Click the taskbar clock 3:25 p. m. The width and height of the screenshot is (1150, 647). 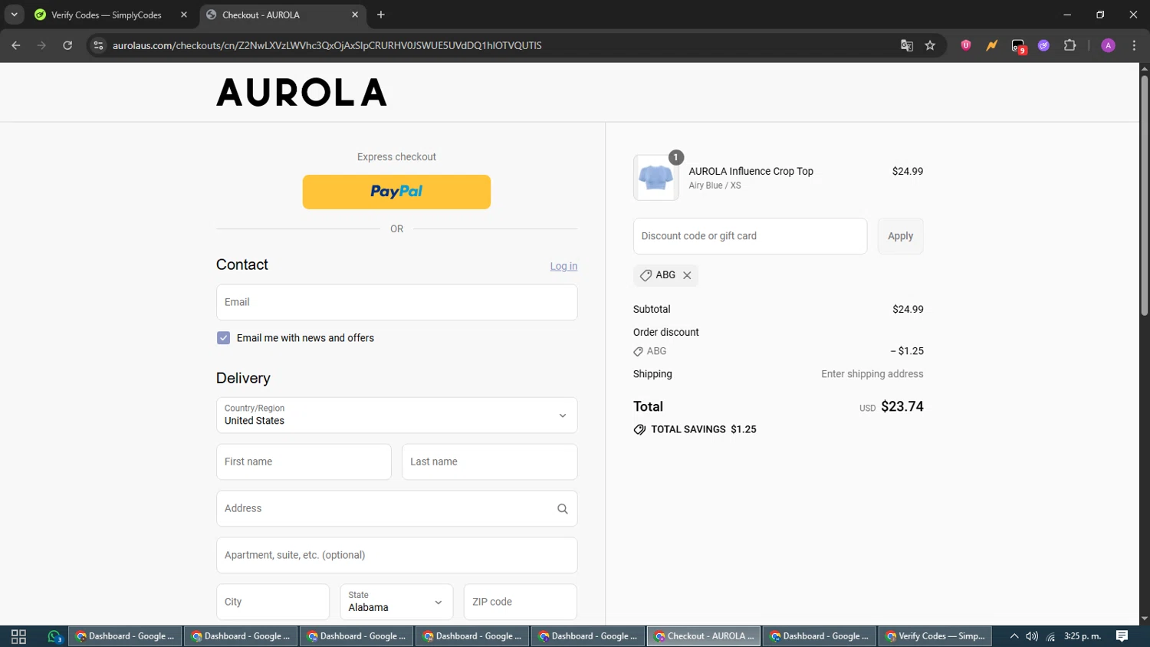pyautogui.click(x=1083, y=636)
